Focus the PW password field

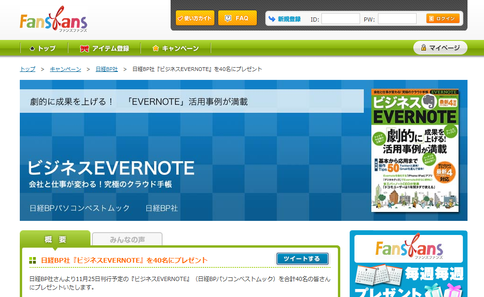click(x=397, y=19)
